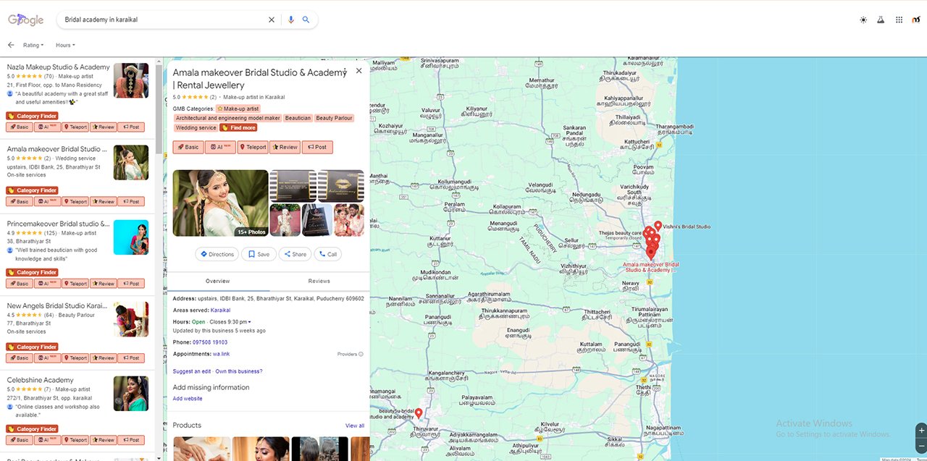Click AI button in details panel
This screenshot has width=927, height=461.
[219, 147]
